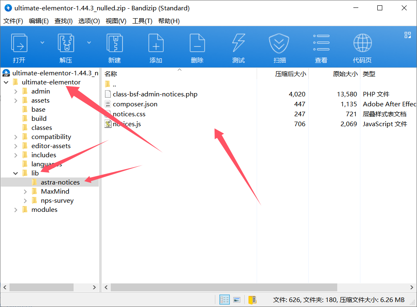Click the 13,580 original size value

pyautogui.click(x=347, y=94)
